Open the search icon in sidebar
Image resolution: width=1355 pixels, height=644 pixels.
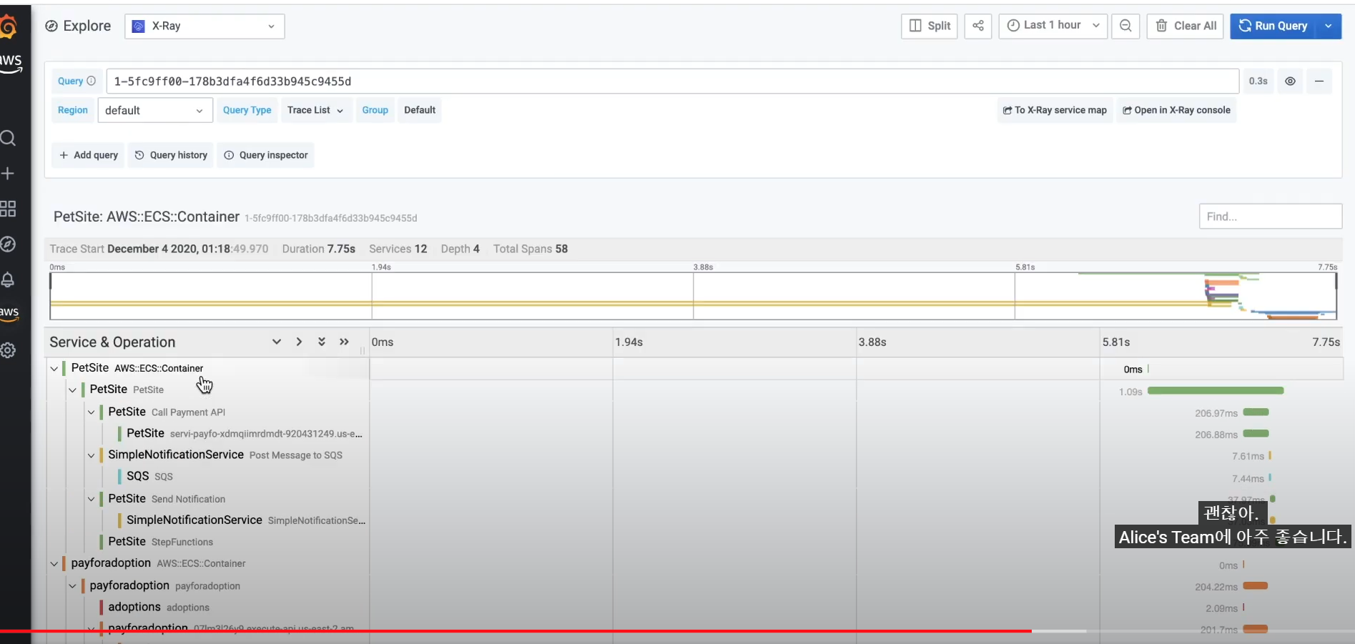click(x=8, y=138)
